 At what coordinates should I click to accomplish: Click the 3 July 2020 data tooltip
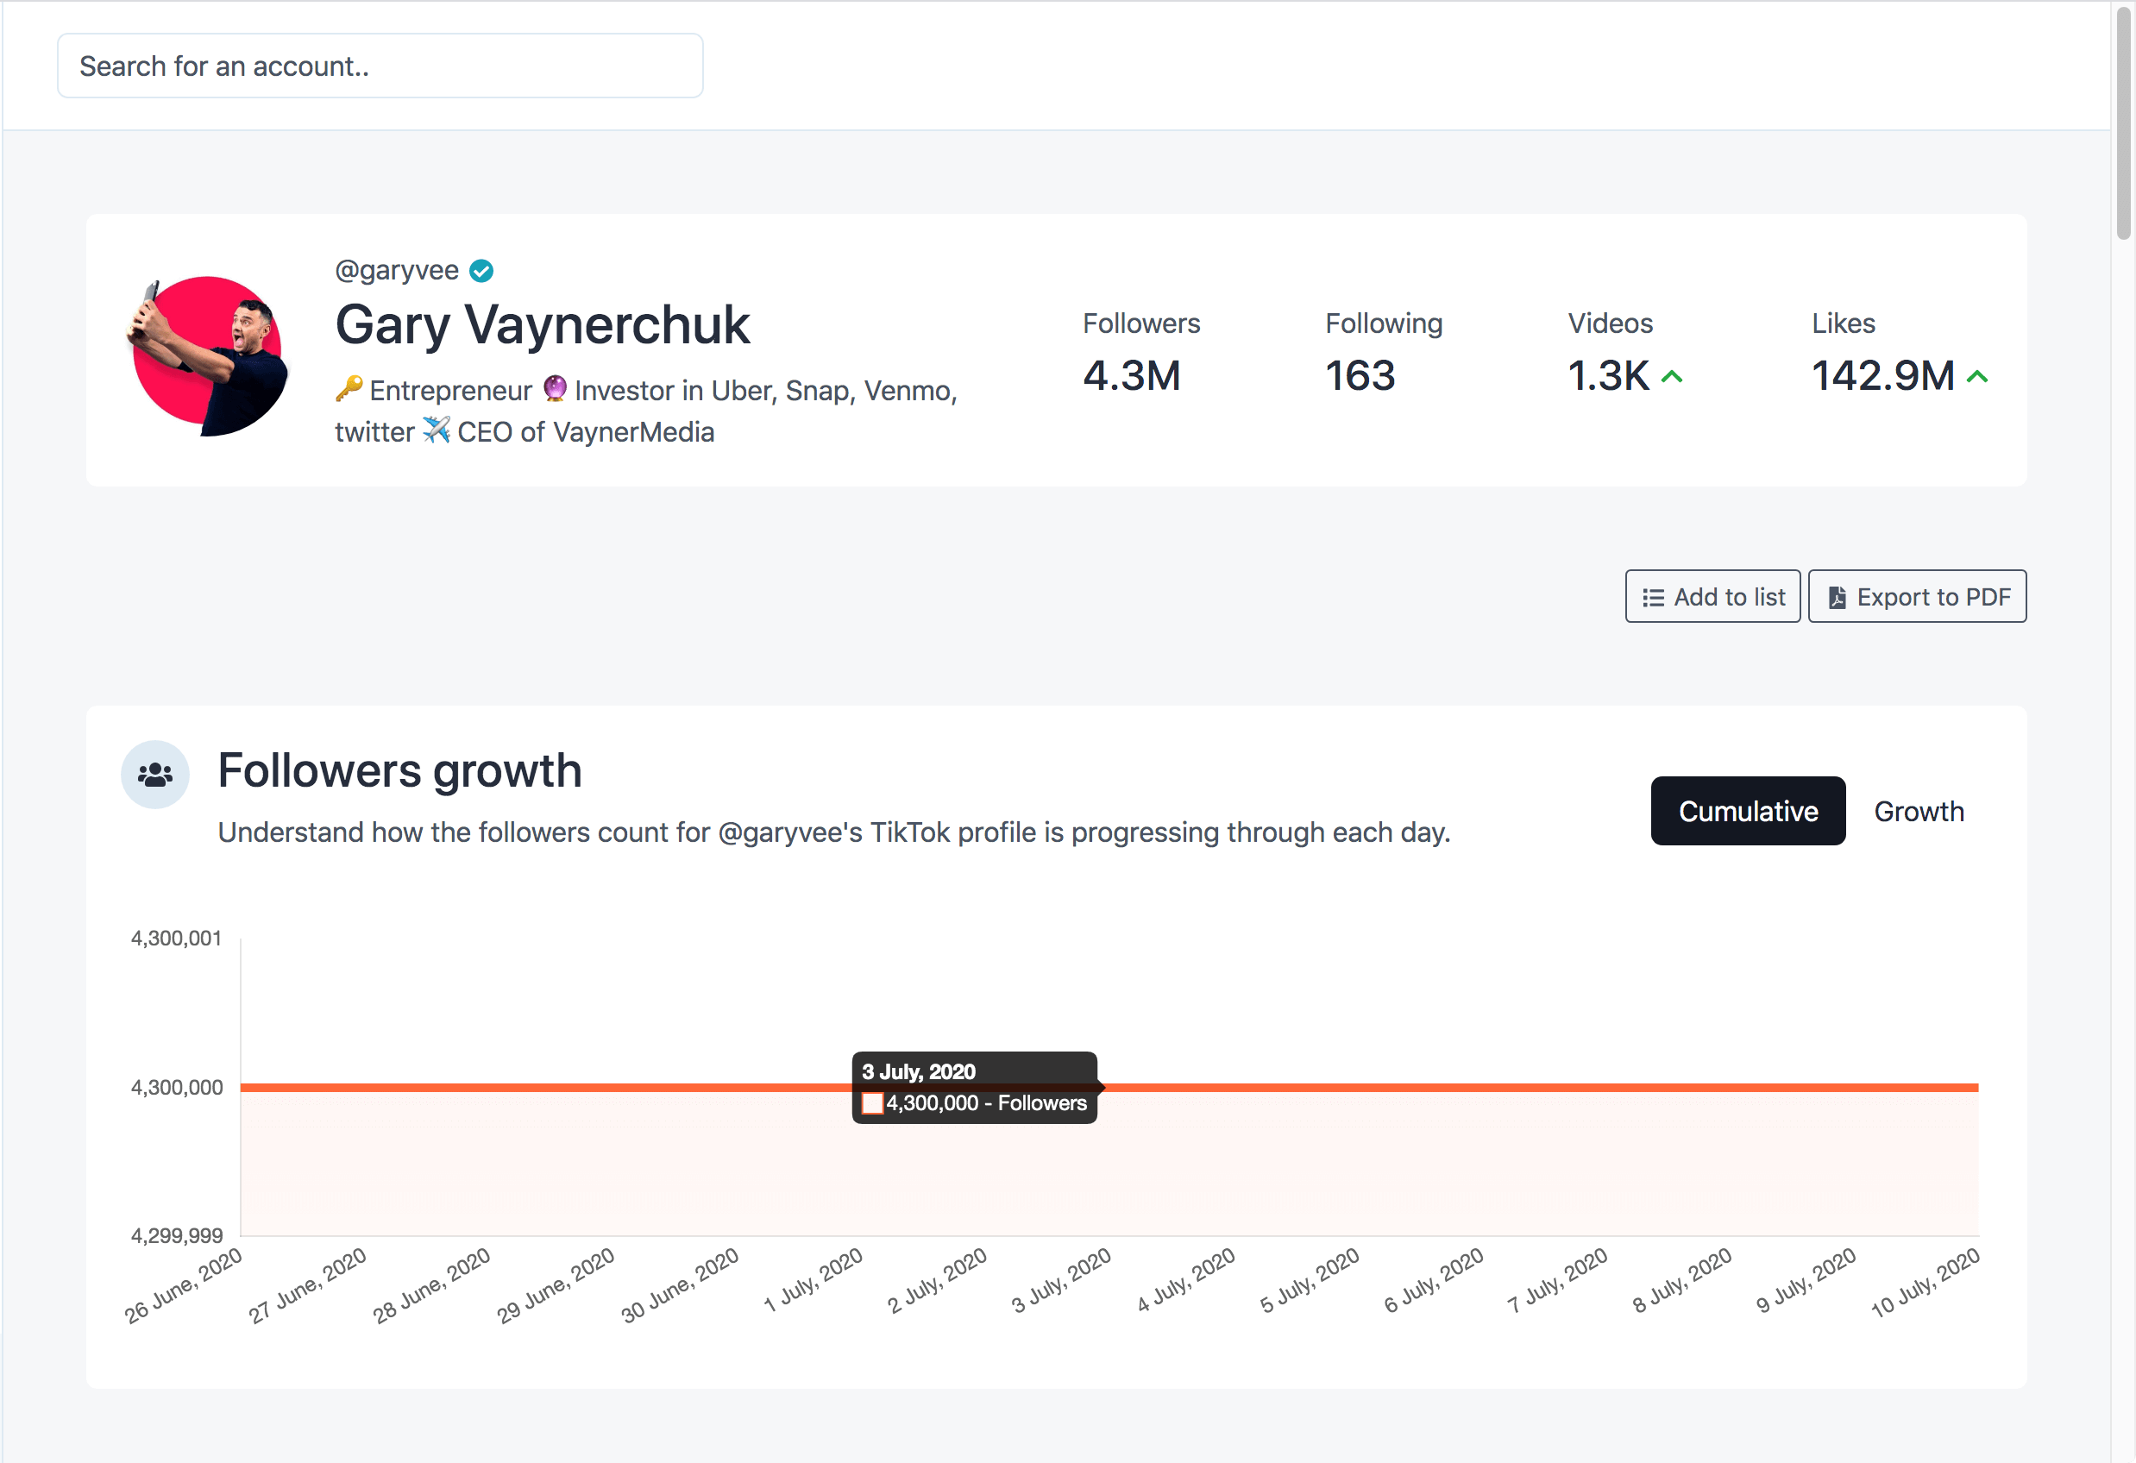point(974,1086)
